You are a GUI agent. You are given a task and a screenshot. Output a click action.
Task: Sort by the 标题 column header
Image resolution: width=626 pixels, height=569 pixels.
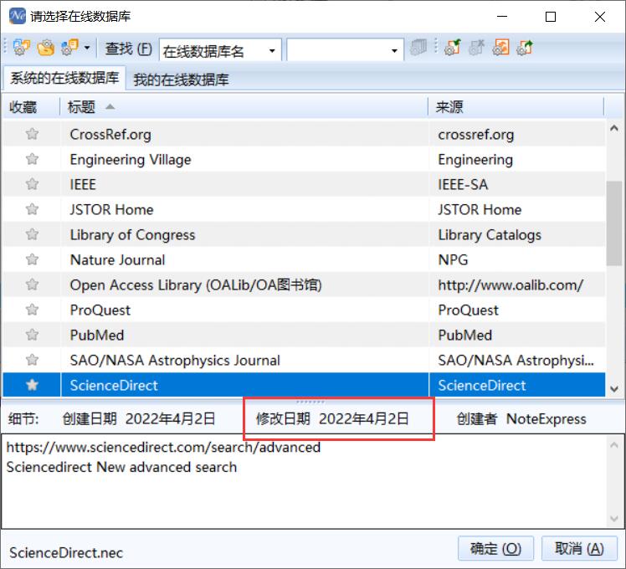pyautogui.click(x=244, y=106)
